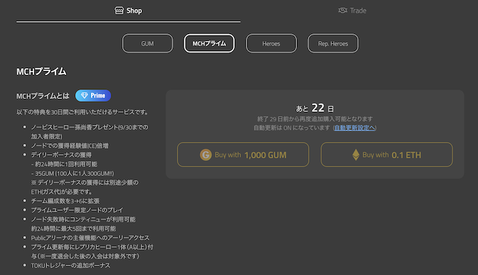Click the ノードでの獲得経験値(CE)倍増 bullet

(x=70, y=145)
